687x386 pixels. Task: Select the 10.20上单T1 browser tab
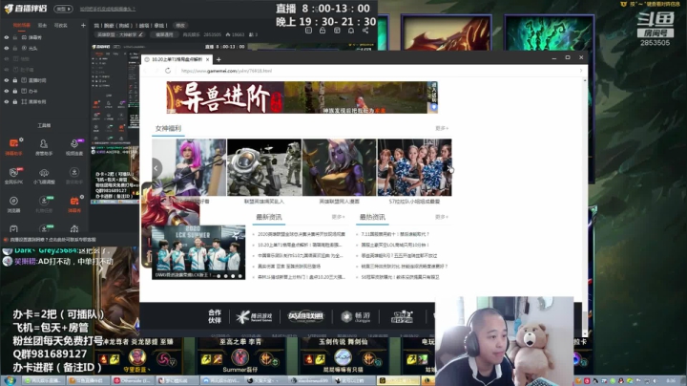pyautogui.click(x=177, y=59)
